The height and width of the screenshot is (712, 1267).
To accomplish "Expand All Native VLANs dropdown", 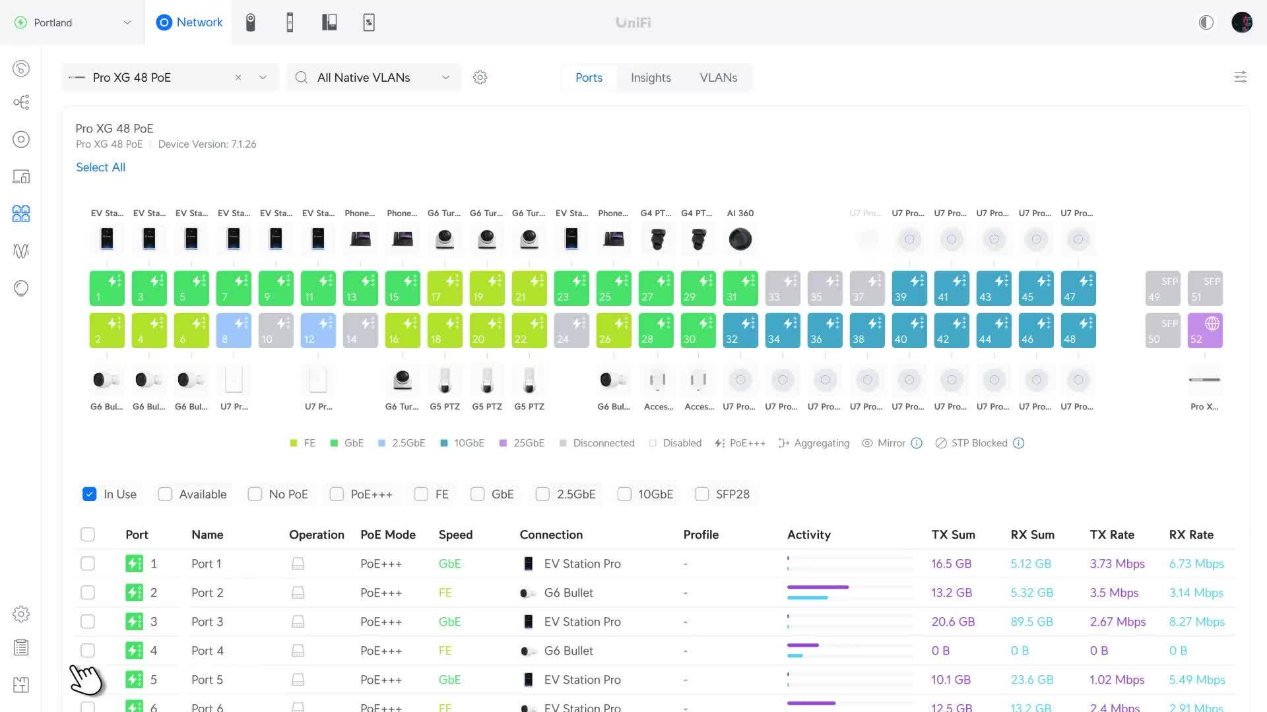I will click(x=446, y=77).
